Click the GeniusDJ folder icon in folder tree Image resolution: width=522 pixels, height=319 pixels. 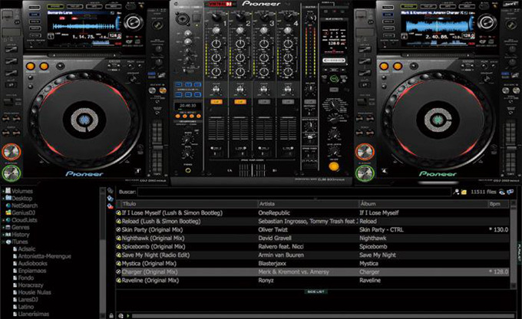[x=8, y=213]
